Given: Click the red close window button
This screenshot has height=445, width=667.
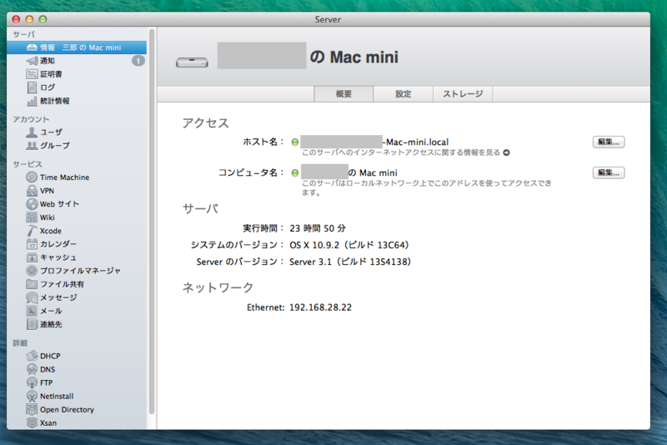Looking at the screenshot, I should [16, 19].
